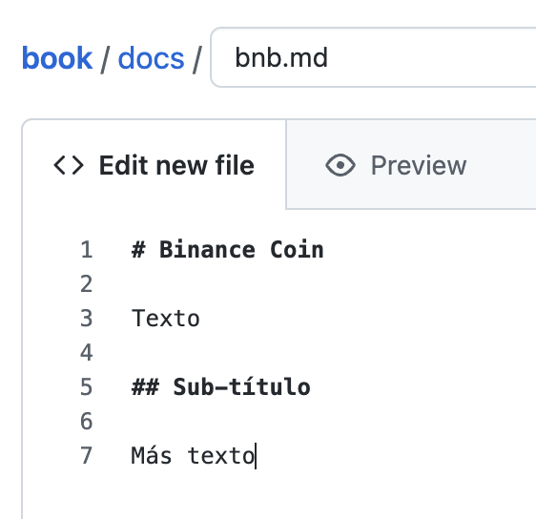Place cursor in 'Más texto' line
Screen dimensions: 536x519
194,455
